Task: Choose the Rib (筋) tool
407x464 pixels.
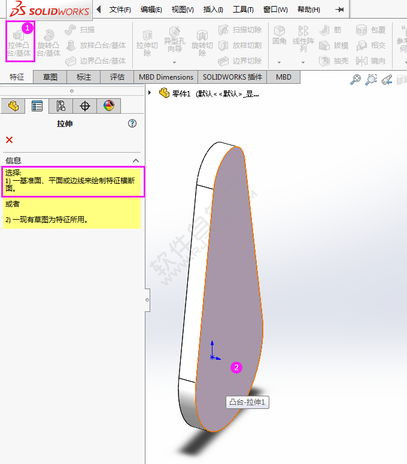Action: (330, 29)
